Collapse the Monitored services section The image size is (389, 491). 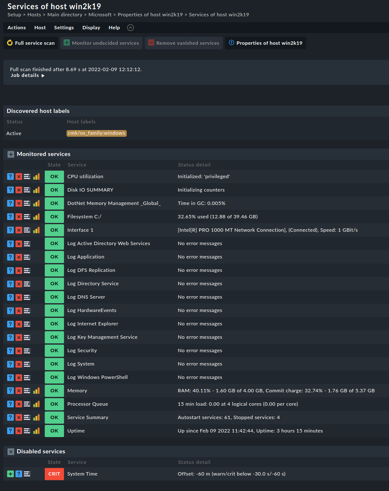click(11, 154)
